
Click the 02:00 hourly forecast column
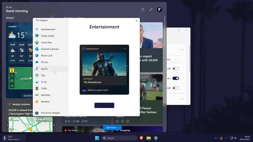(x=22, y=52)
